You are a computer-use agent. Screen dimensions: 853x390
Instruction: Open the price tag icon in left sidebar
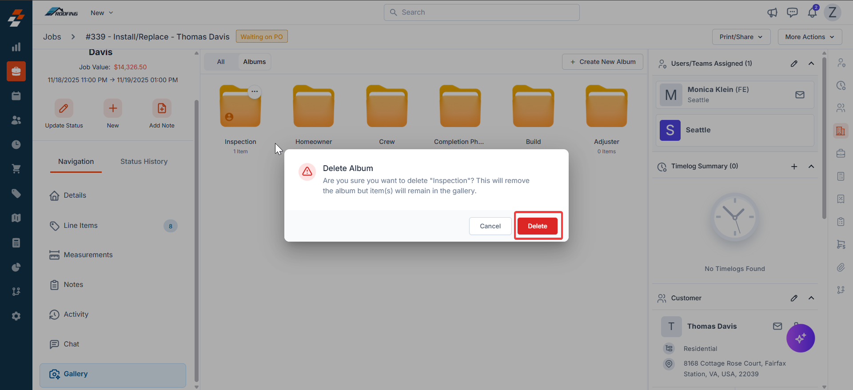pos(16,194)
